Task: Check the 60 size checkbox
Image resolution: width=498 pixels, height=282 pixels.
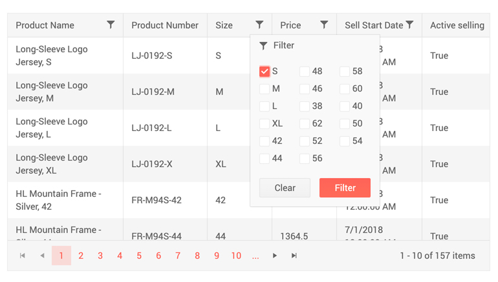Action: point(345,88)
